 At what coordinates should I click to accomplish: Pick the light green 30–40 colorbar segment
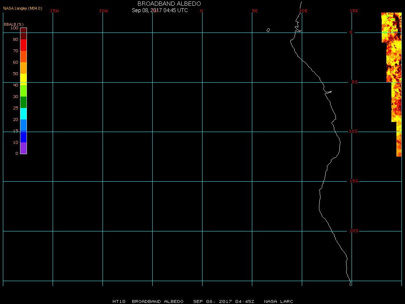[24, 91]
